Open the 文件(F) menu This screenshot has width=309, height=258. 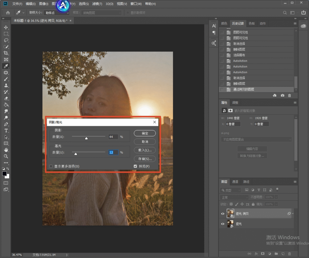point(17,4)
